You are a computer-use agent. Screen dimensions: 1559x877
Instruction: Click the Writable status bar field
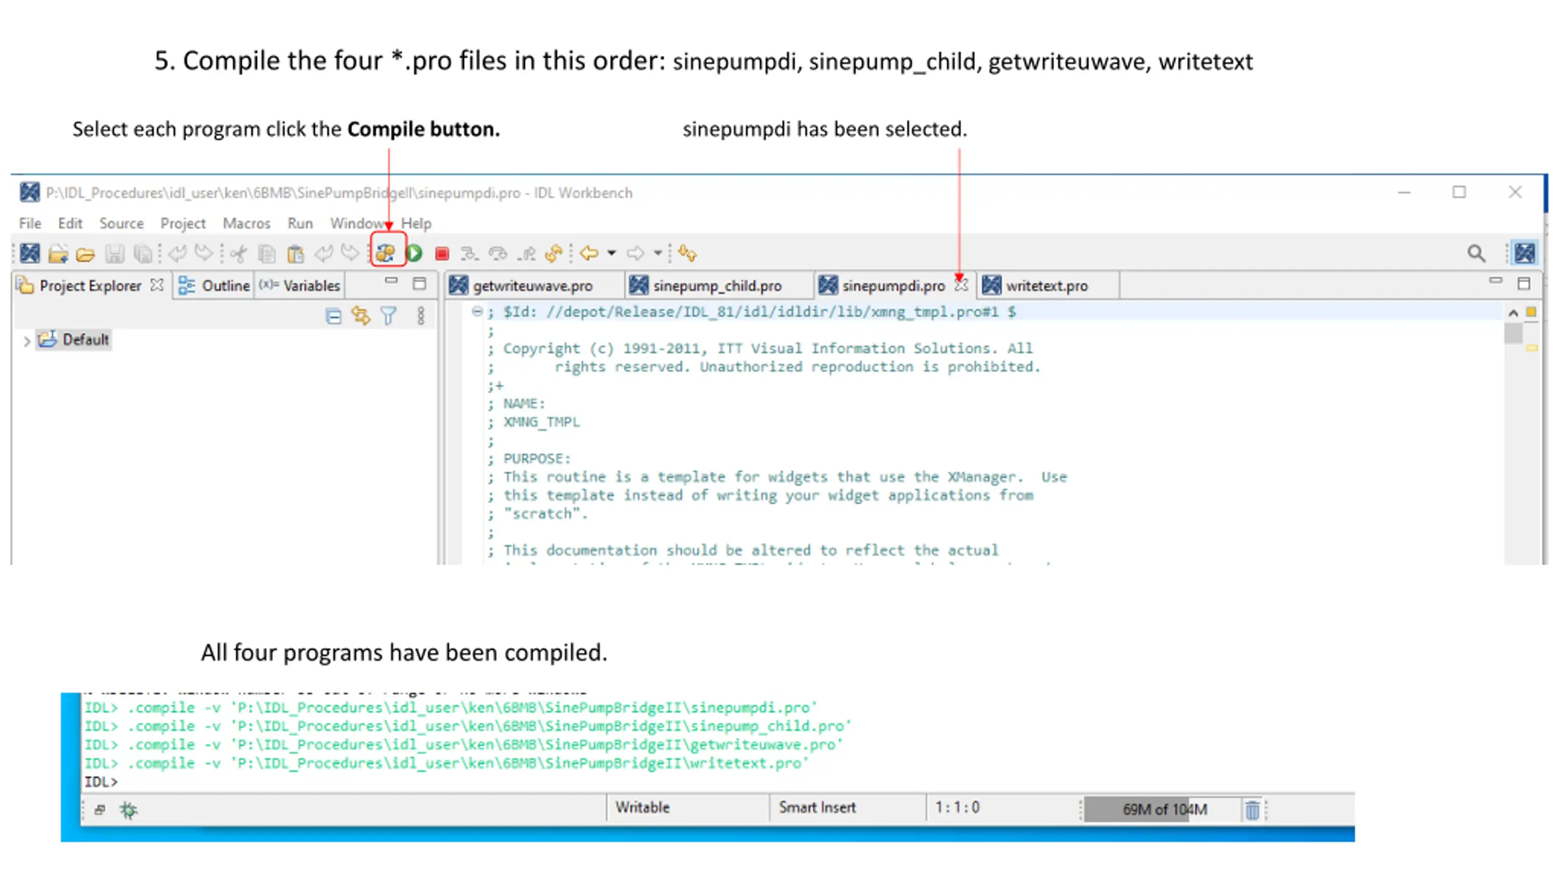pyautogui.click(x=688, y=808)
